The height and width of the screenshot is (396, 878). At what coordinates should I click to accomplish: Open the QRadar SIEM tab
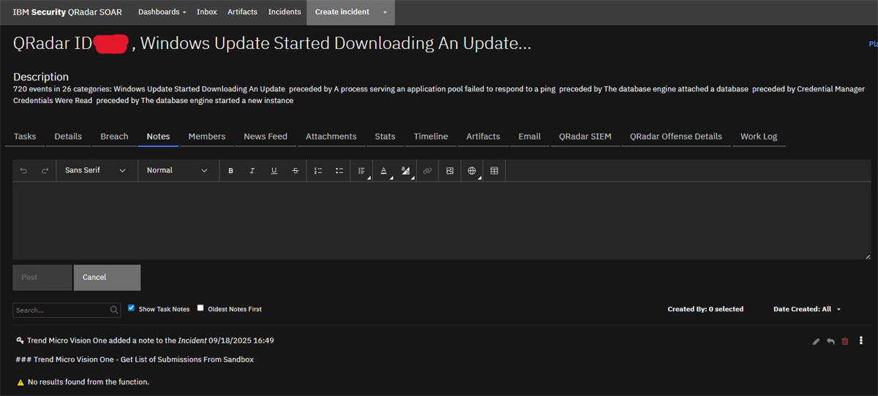click(585, 137)
